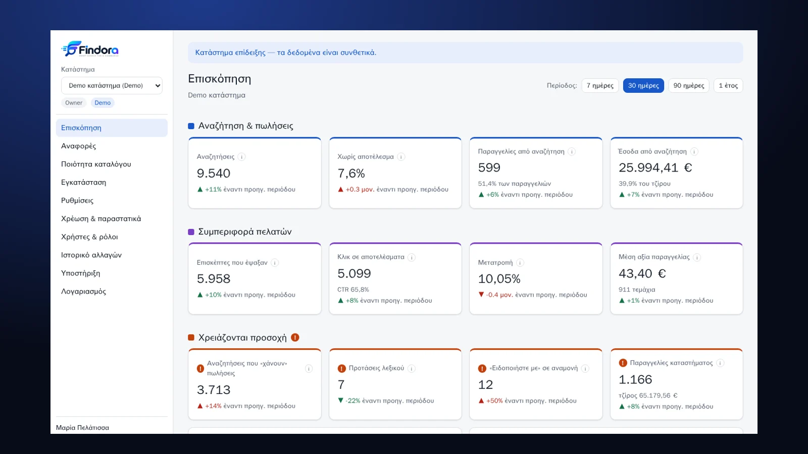The height and width of the screenshot is (454, 808).
Task: Click the Demo badge
Action: click(103, 103)
